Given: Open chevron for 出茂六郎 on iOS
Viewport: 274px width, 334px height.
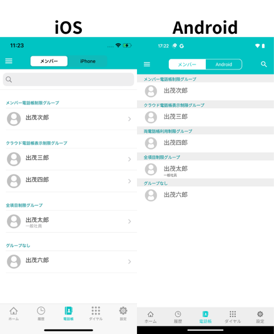Looking at the screenshot, I should (x=129, y=261).
